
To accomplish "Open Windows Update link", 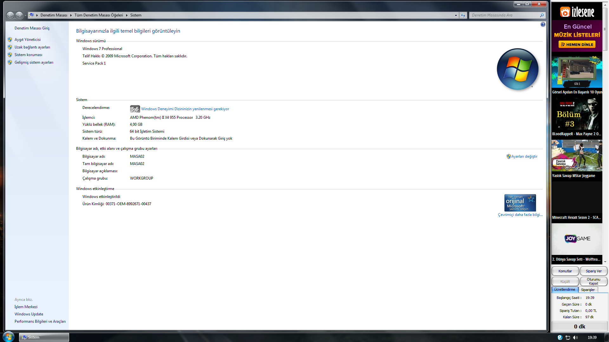I will coord(29,314).
